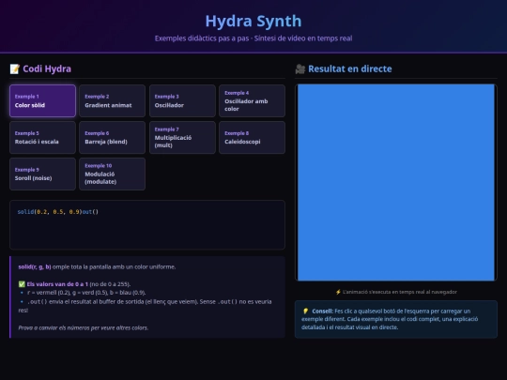Viewport: 507px width, 380px height.
Task: Click the camera icon beside Resultat en directe
Action: [300, 68]
